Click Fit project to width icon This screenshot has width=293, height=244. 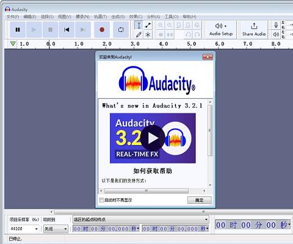[188, 26]
